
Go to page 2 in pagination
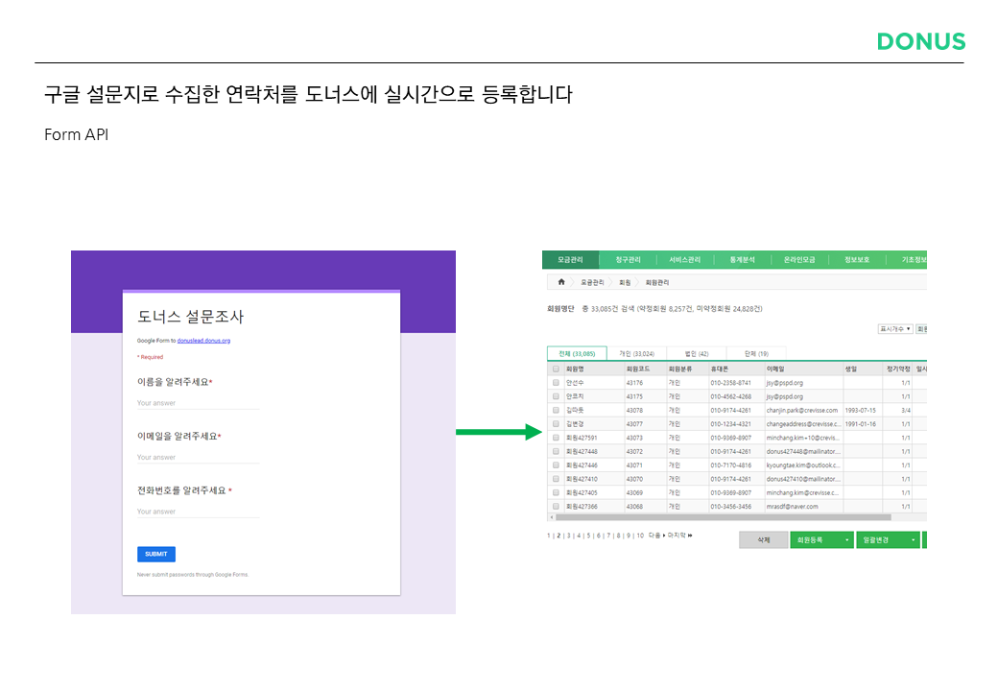pyautogui.click(x=558, y=536)
